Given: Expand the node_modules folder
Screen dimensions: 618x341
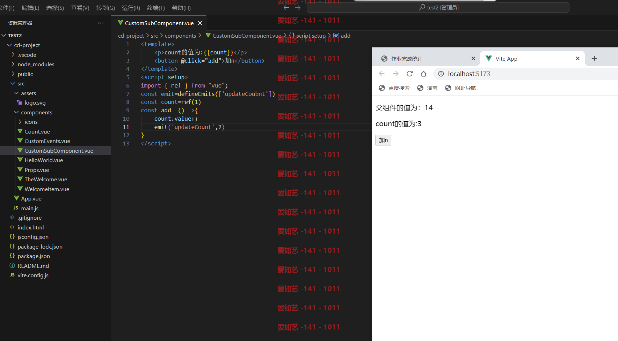Looking at the screenshot, I should [55, 65].
